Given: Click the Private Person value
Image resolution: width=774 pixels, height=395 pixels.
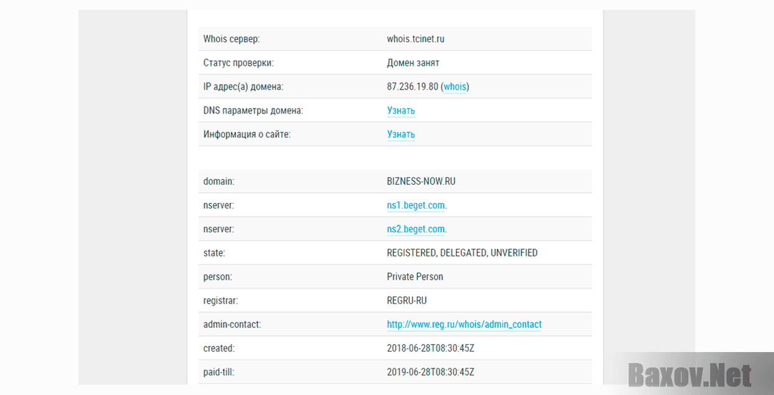Looking at the screenshot, I should (415, 277).
